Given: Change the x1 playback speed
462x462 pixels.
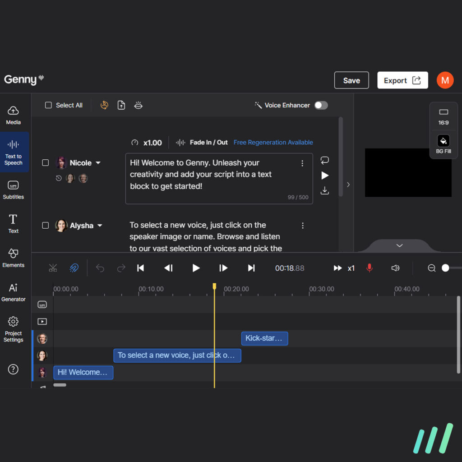Looking at the screenshot, I should coord(344,268).
